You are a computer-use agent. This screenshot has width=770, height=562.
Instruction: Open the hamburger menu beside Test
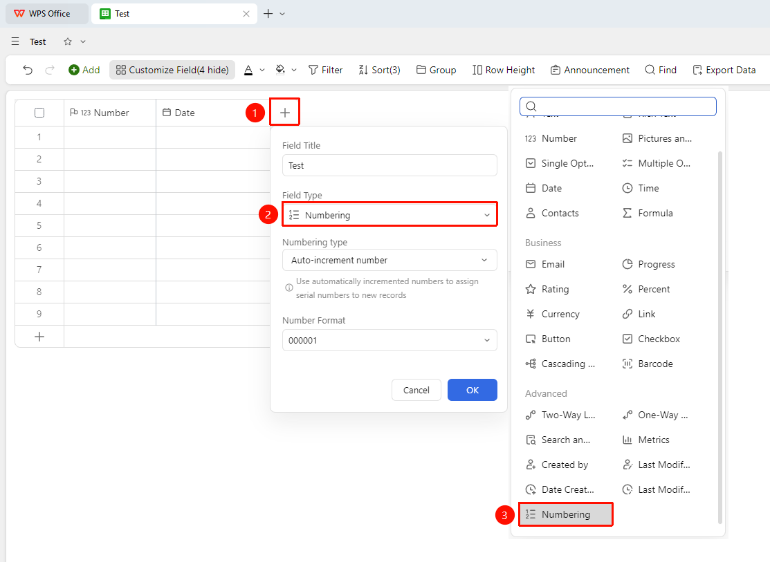15,41
